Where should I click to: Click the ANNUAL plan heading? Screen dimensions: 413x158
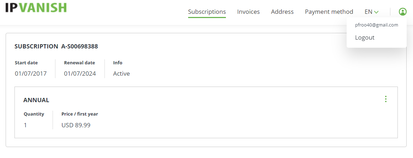tap(36, 100)
